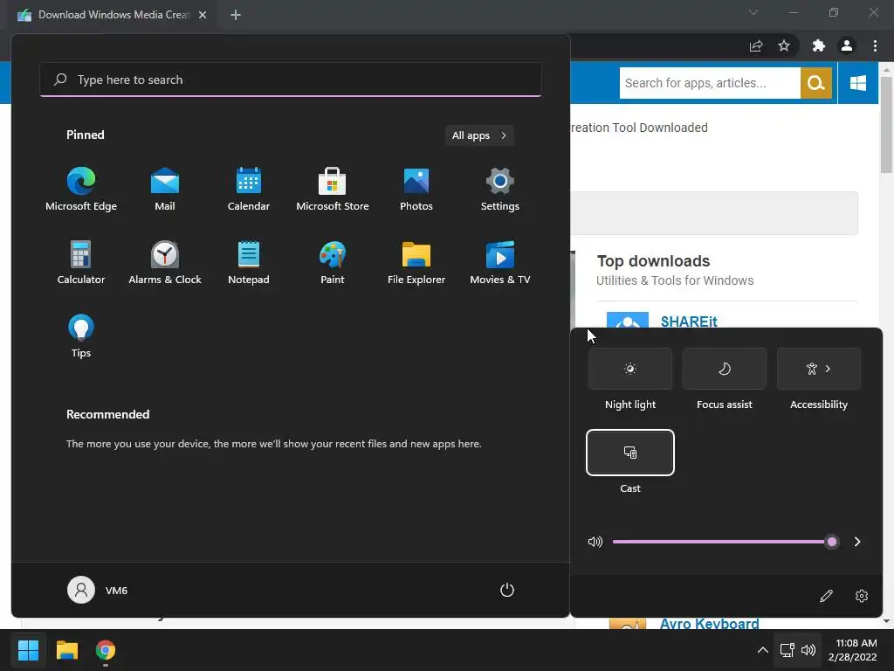This screenshot has height=671, width=894.
Task: Click Chrome's share page icon
Action: 756,46
